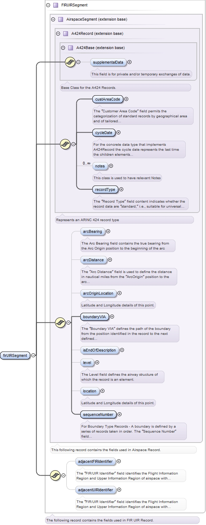Expand the arcBearing element
Image resolution: width=206 pixels, height=525 pixels.
[x=108, y=231]
